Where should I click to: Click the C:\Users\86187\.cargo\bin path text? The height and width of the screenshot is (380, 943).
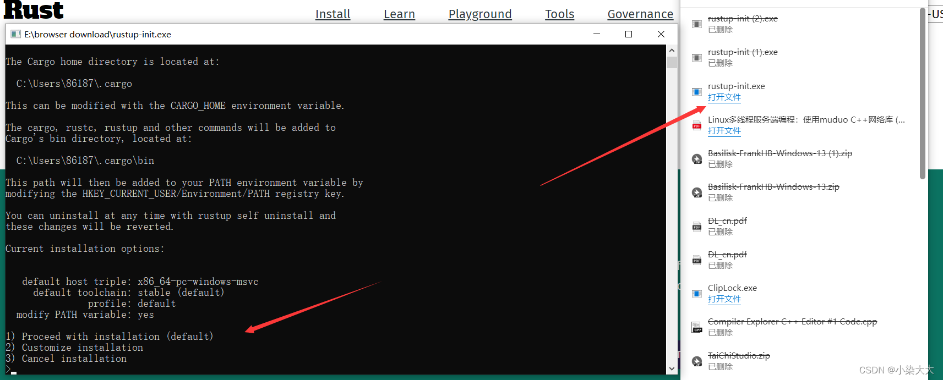[85, 161]
